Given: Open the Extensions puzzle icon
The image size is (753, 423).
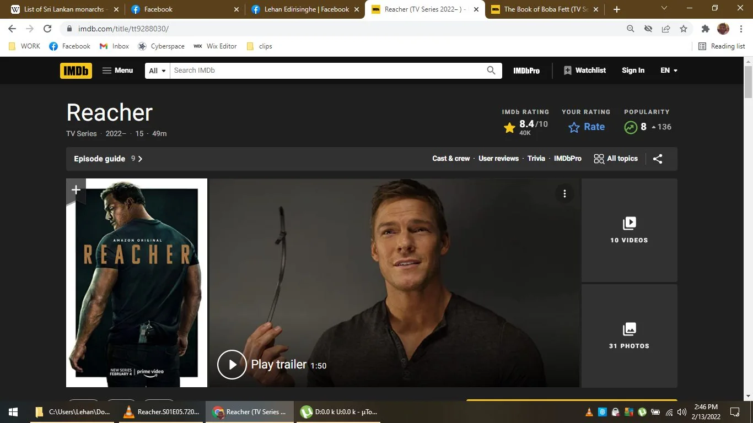Looking at the screenshot, I should point(706,29).
